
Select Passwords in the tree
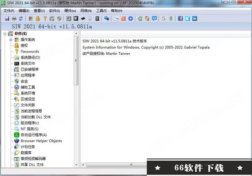(30, 51)
